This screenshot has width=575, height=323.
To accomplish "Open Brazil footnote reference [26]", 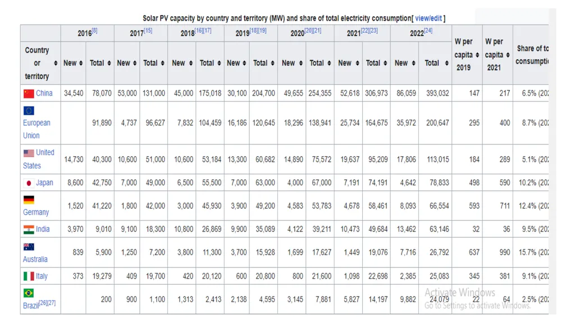I will (43, 303).
